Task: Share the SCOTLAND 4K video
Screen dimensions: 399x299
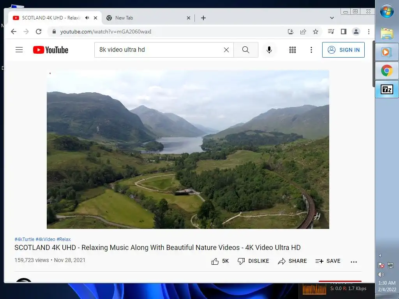Action: click(292, 261)
